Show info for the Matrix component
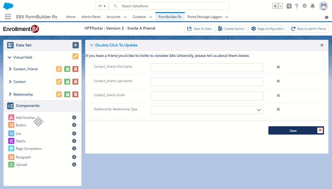This screenshot has height=189, width=332. tap(74, 141)
